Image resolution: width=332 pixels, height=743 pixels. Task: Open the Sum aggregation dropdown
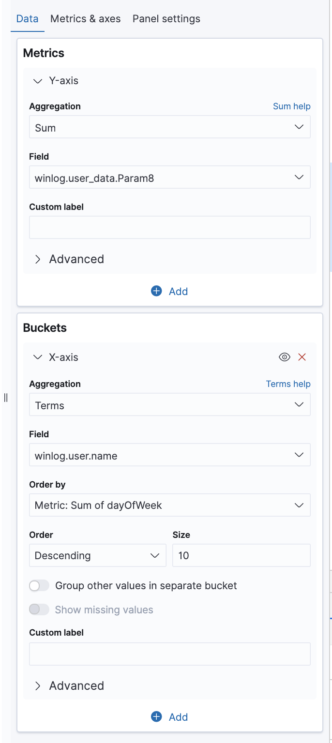click(x=169, y=127)
